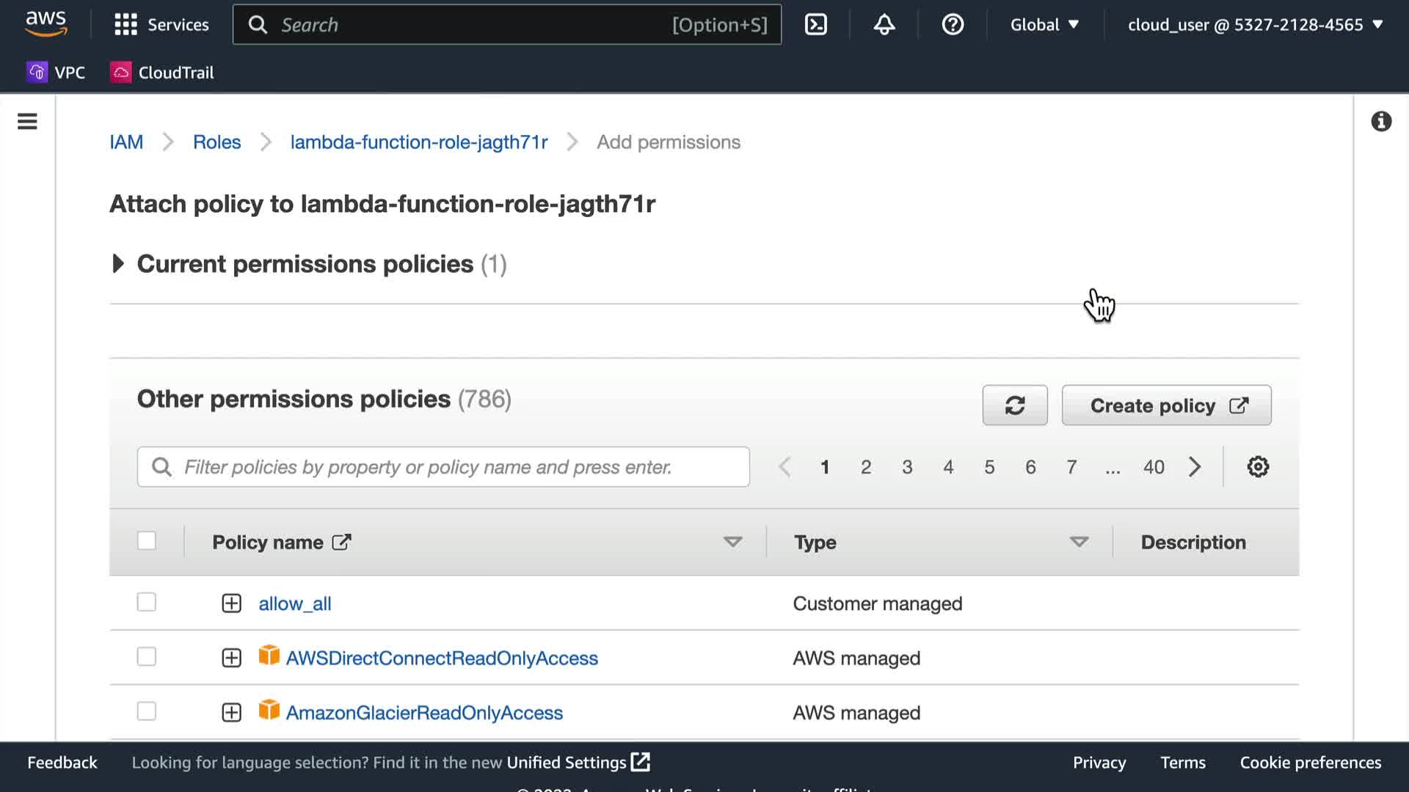Toggle the select-all policies checkbox

pyautogui.click(x=147, y=541)
